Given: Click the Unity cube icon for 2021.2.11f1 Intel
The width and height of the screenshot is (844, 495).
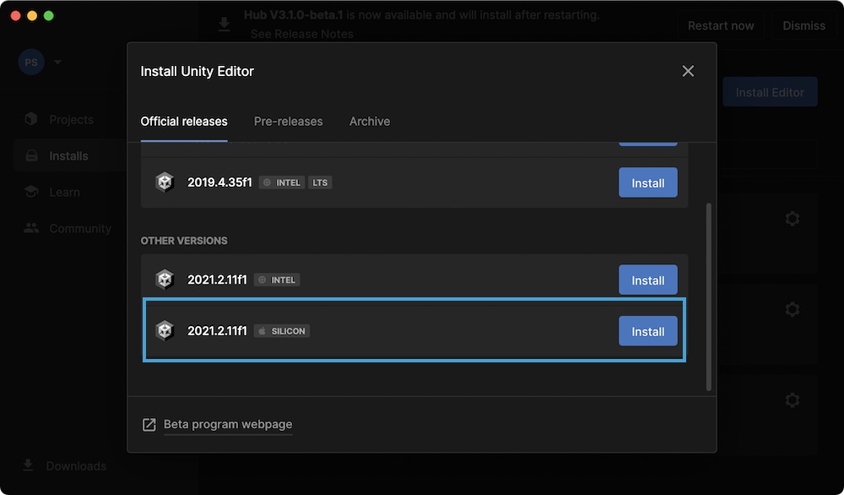Looking at the screenshot, I should pyautogui.click(x=165, y=280).
